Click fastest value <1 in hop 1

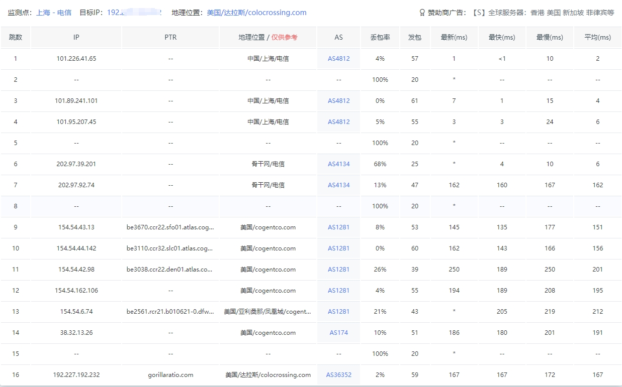coord(502,59)
